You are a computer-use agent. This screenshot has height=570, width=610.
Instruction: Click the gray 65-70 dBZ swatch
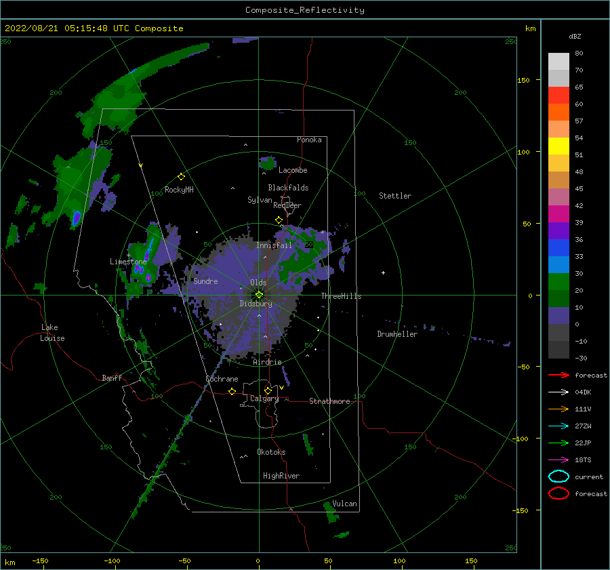(558, 79)
